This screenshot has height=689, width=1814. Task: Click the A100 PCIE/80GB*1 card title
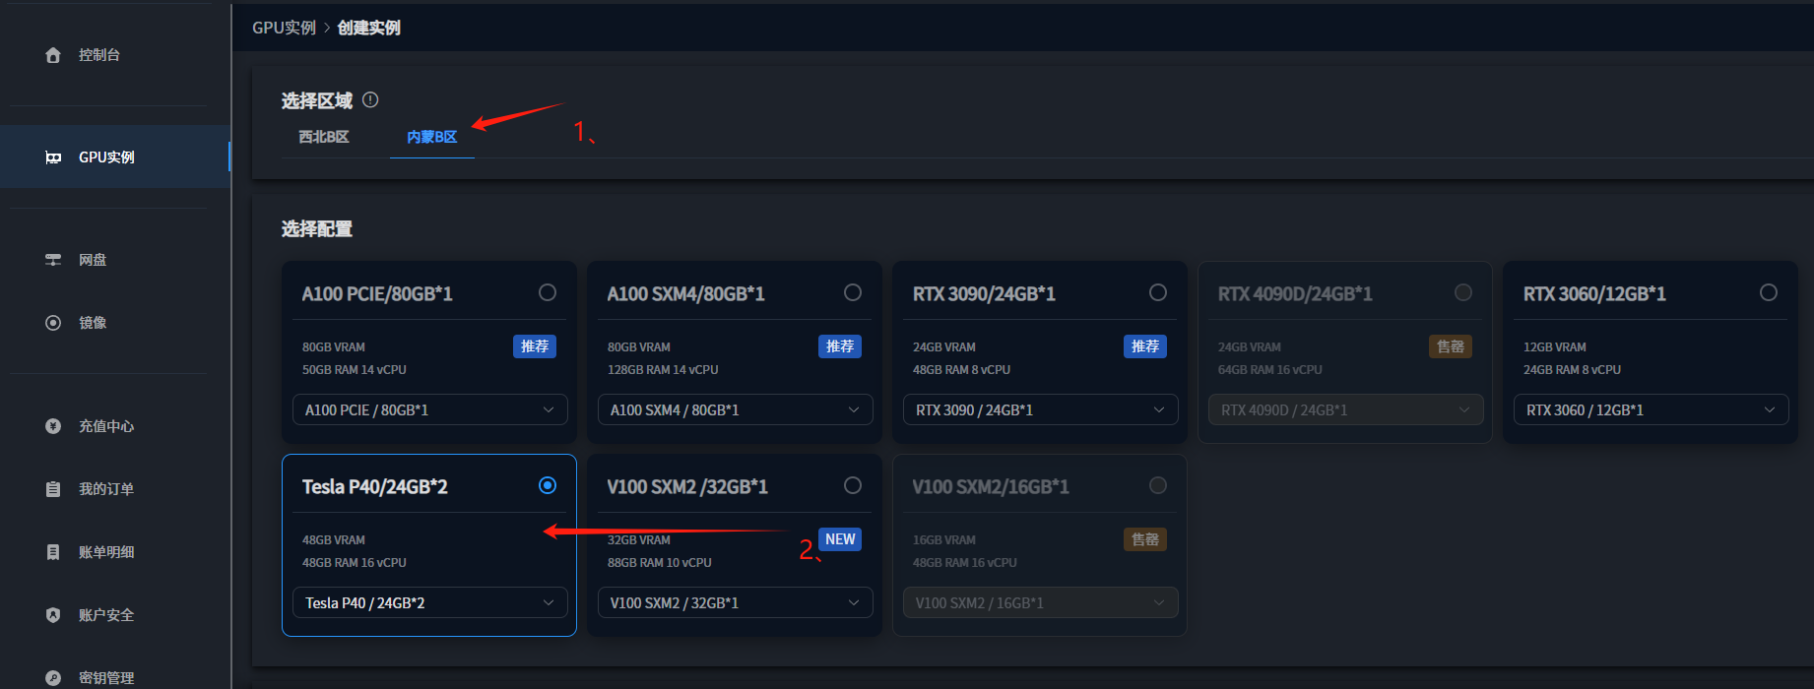click(377, 294)
